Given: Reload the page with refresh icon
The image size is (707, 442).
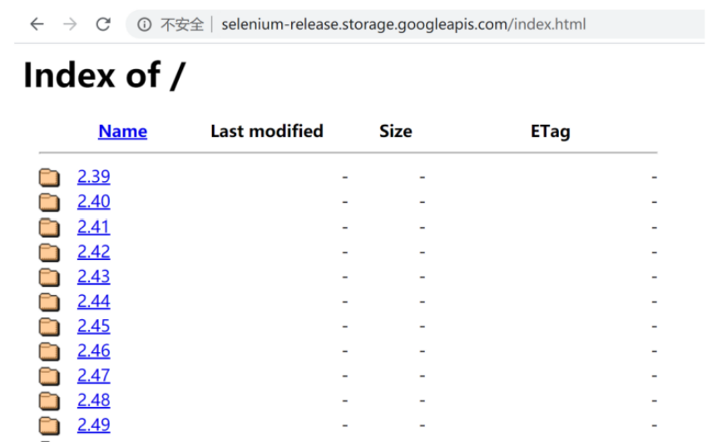Looking at the screenshot, I should point(103,24).
